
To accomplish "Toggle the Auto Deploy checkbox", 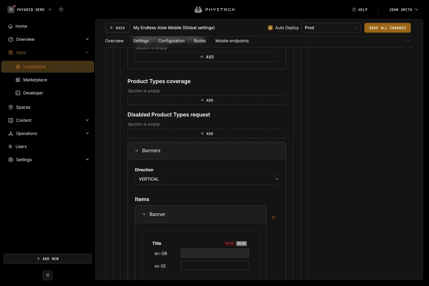I will (271, 28).
